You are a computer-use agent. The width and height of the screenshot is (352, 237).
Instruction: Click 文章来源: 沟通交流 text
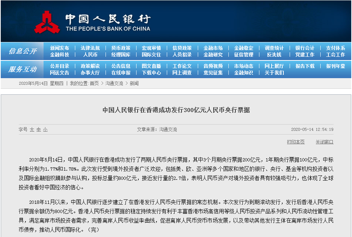[x=157, y=129]
